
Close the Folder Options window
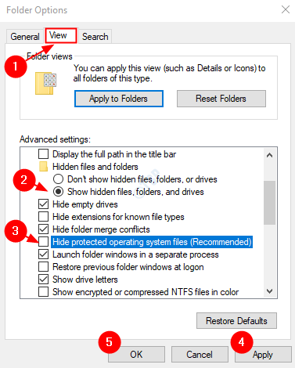point(286,9)
